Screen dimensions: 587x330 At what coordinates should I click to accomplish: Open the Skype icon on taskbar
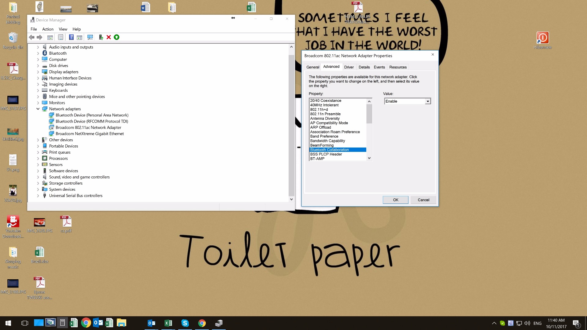click(x=185, y=323)
